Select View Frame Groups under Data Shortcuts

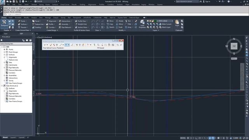(x=15, y=101)
